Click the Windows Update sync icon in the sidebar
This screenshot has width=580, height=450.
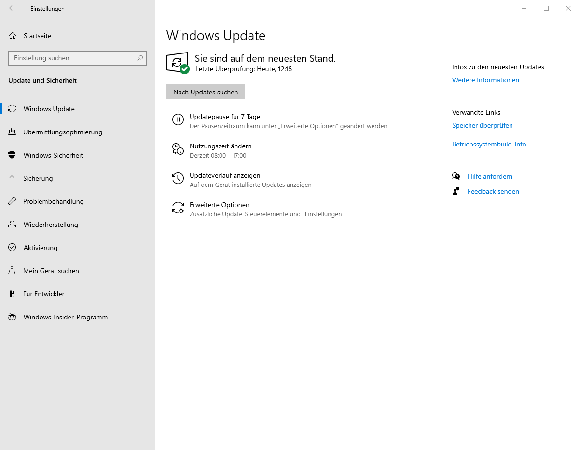pos(13,109)
